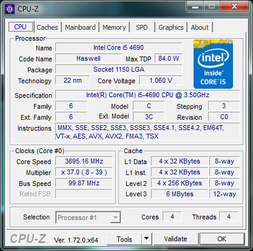
Task: Click the OK button
Action: click(x=222, y=239)
